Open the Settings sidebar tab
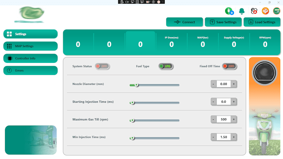This screenshot has height=159, width=283. (x=30, y=34)
